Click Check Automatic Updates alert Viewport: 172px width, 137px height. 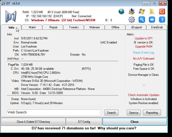[144, 95]
